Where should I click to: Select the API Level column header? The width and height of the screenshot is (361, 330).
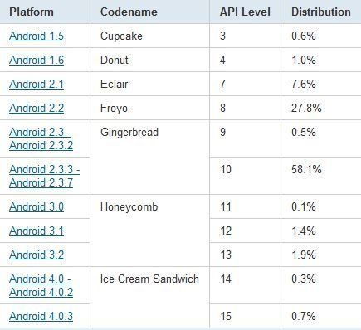point(245,12)
